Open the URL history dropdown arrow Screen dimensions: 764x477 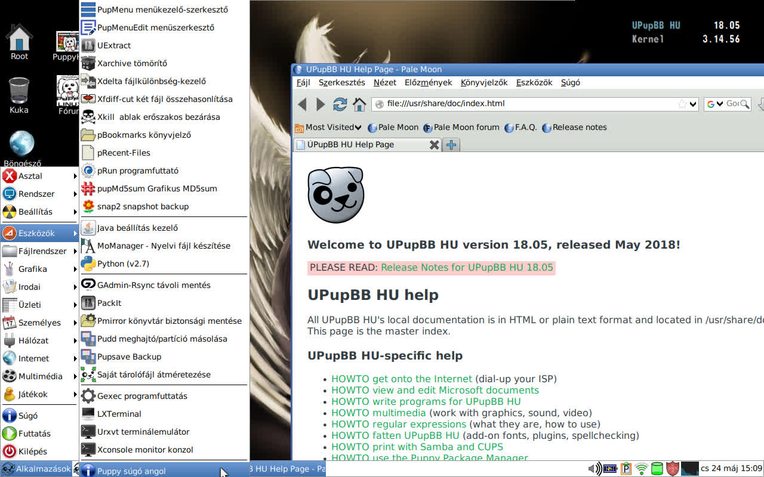pos(693,104)
